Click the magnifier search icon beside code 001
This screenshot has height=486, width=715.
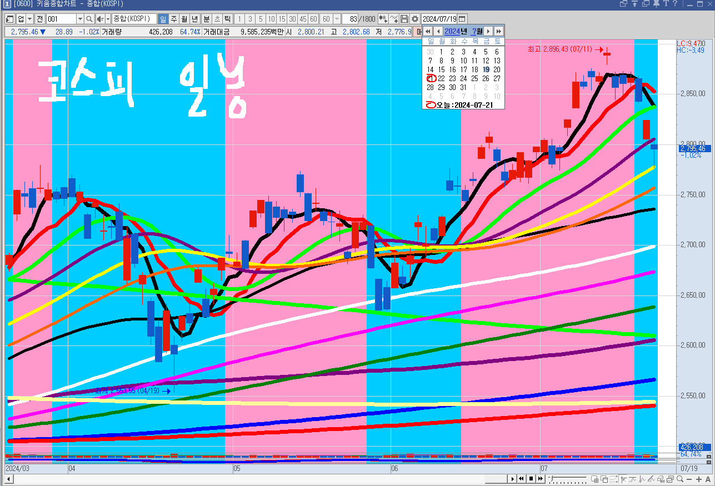89,19
